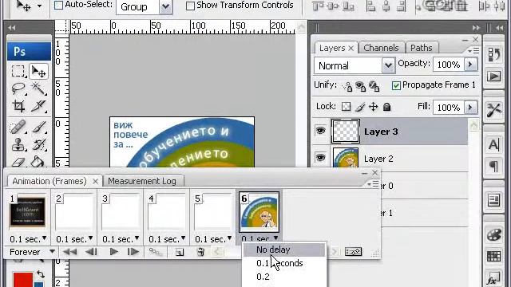The width and height of the screenshot is (511, 287).
Task: Select animation frame 1 thumbnail
Action: [x=27, y=211]
